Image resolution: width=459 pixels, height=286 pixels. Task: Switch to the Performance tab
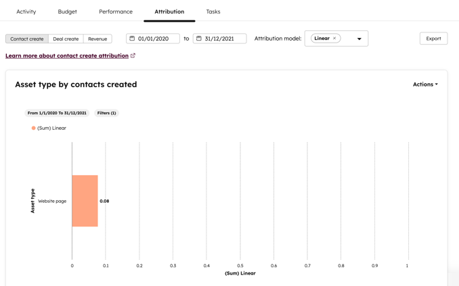(x=116, y=11)
